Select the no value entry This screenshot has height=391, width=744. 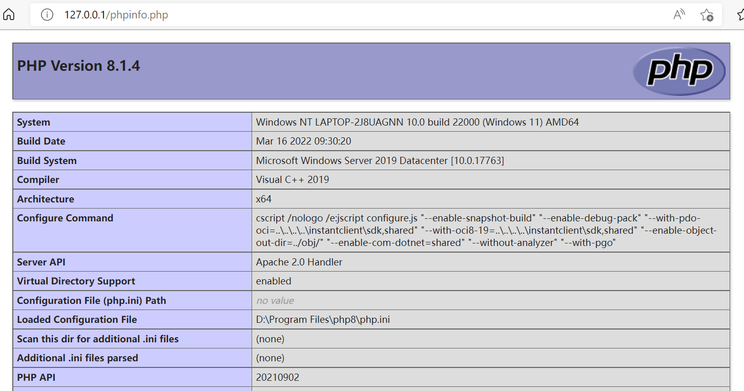[275, 300]
